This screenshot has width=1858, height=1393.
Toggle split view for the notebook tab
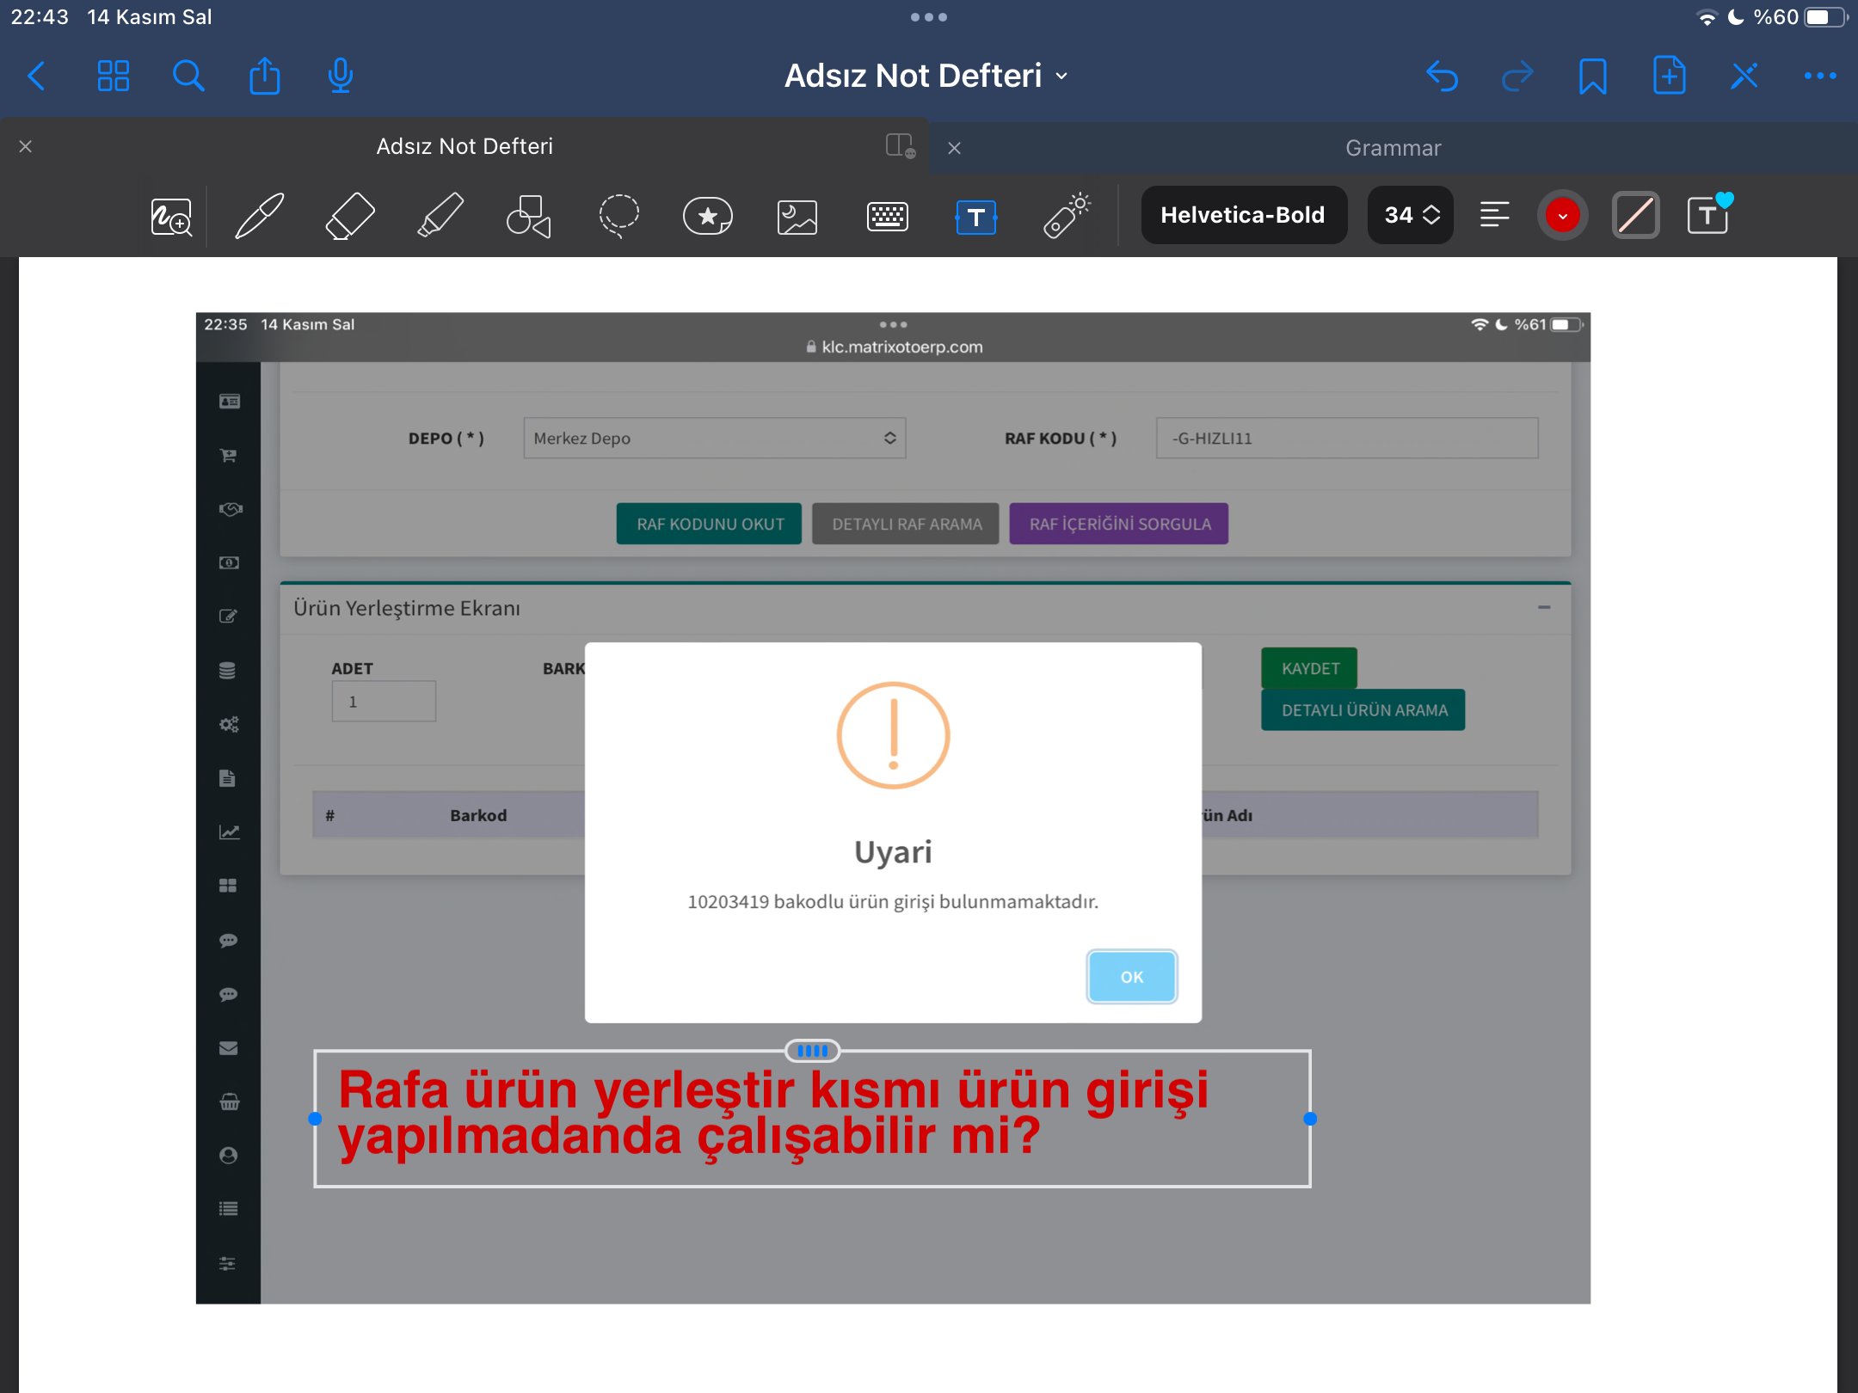tap(900, 146)
